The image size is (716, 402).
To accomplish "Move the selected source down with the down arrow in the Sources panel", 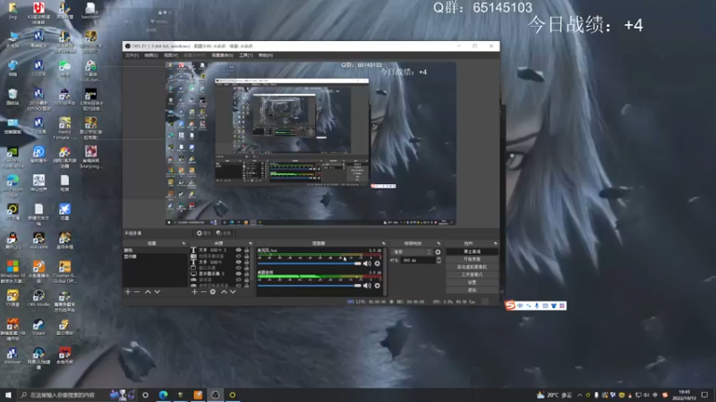I will [233, 292].
